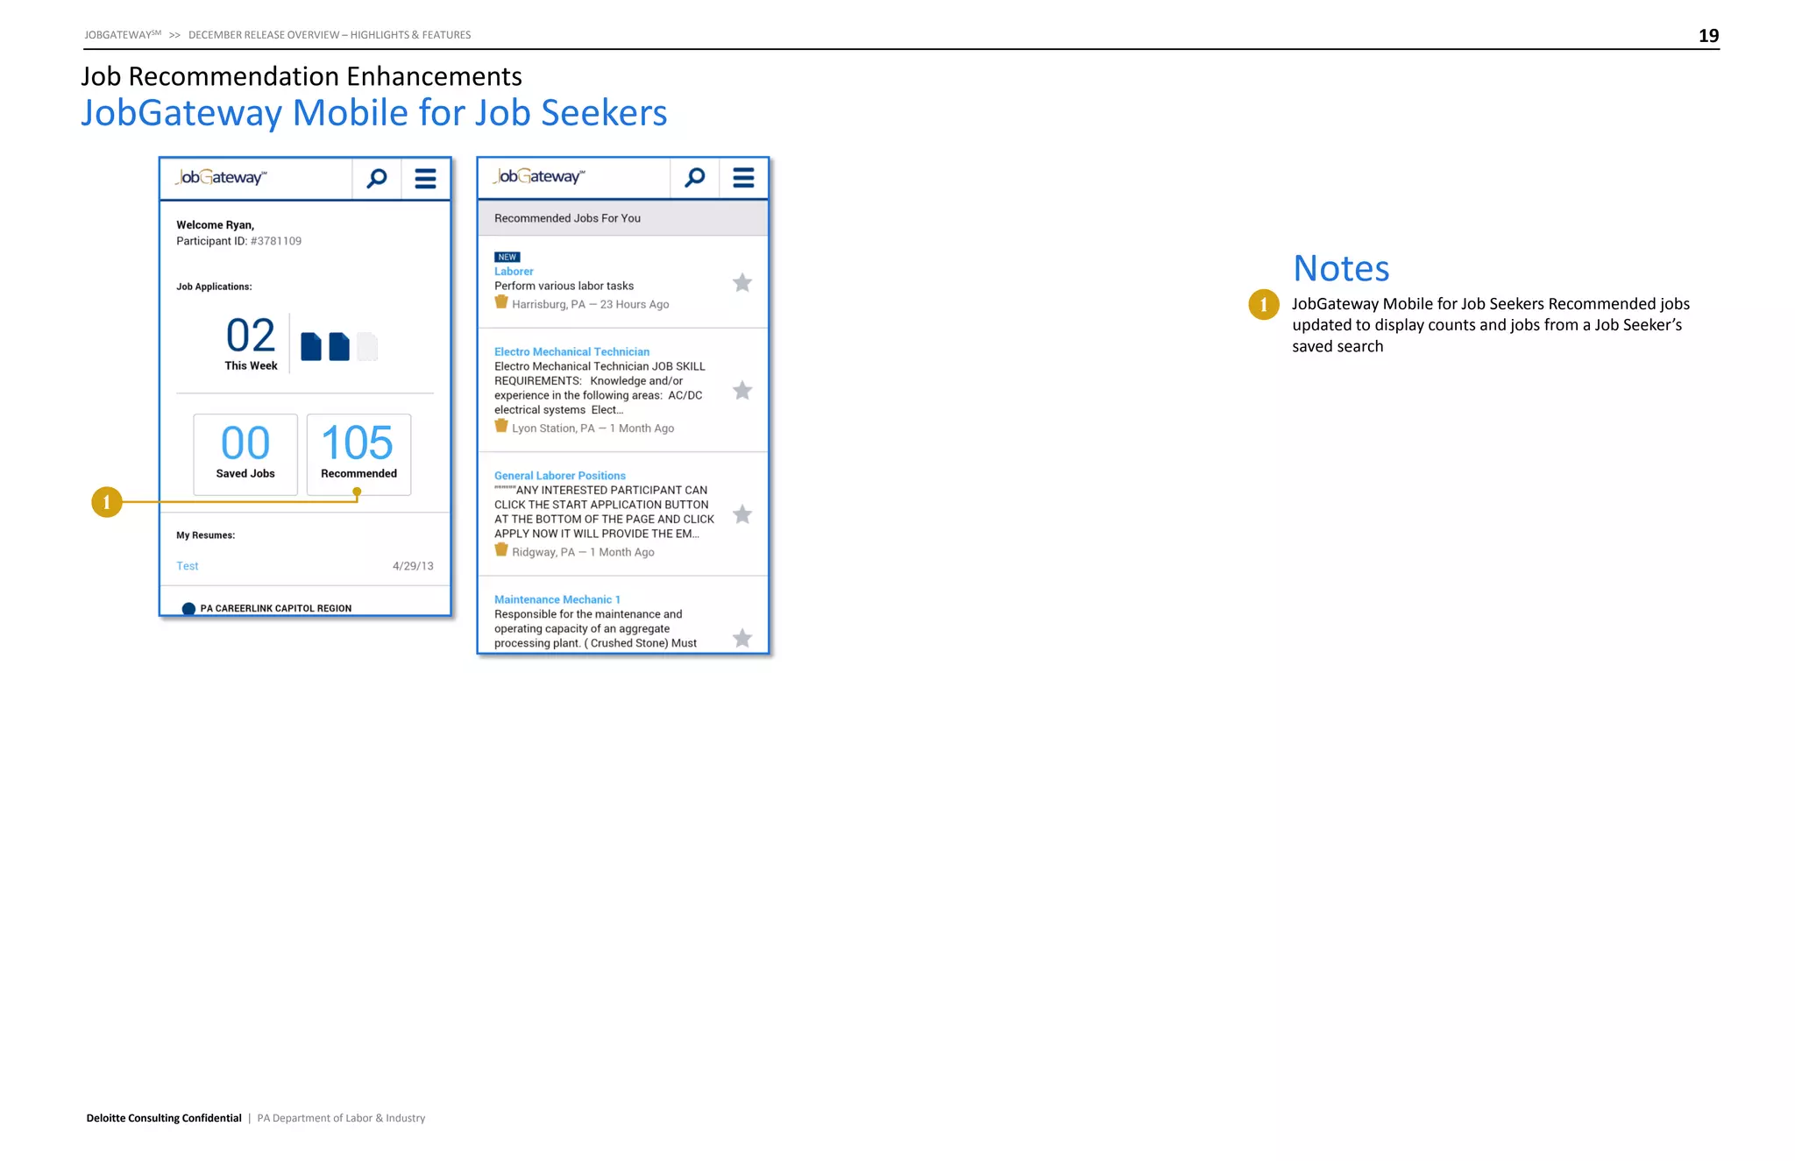
Task: Click the Welcome Ryan greeting
Action: point(216,225)
